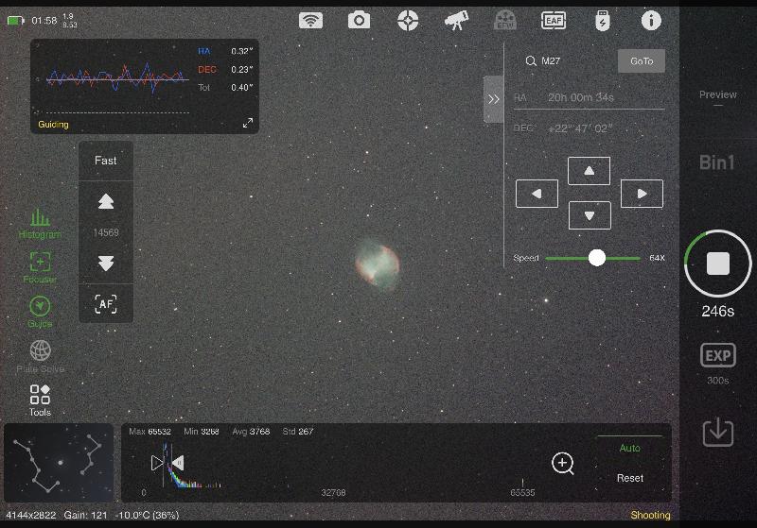Open the Guide tool
The width and height of the screenshot is (757, 528).
(x=40, y=313)
